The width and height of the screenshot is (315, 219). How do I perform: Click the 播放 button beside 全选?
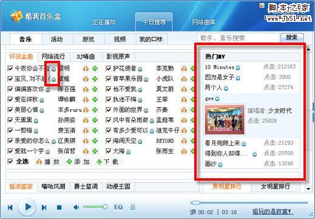[48, 162]
